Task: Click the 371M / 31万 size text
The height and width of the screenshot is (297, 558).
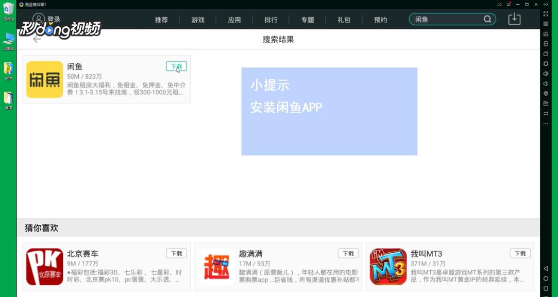Action: click(428, 264)
